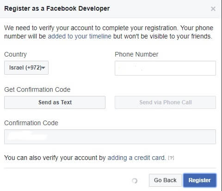Focus the Confirmation Code field
Image resolution: width=222 pixels, height=191 pixels.
point(110,137)
